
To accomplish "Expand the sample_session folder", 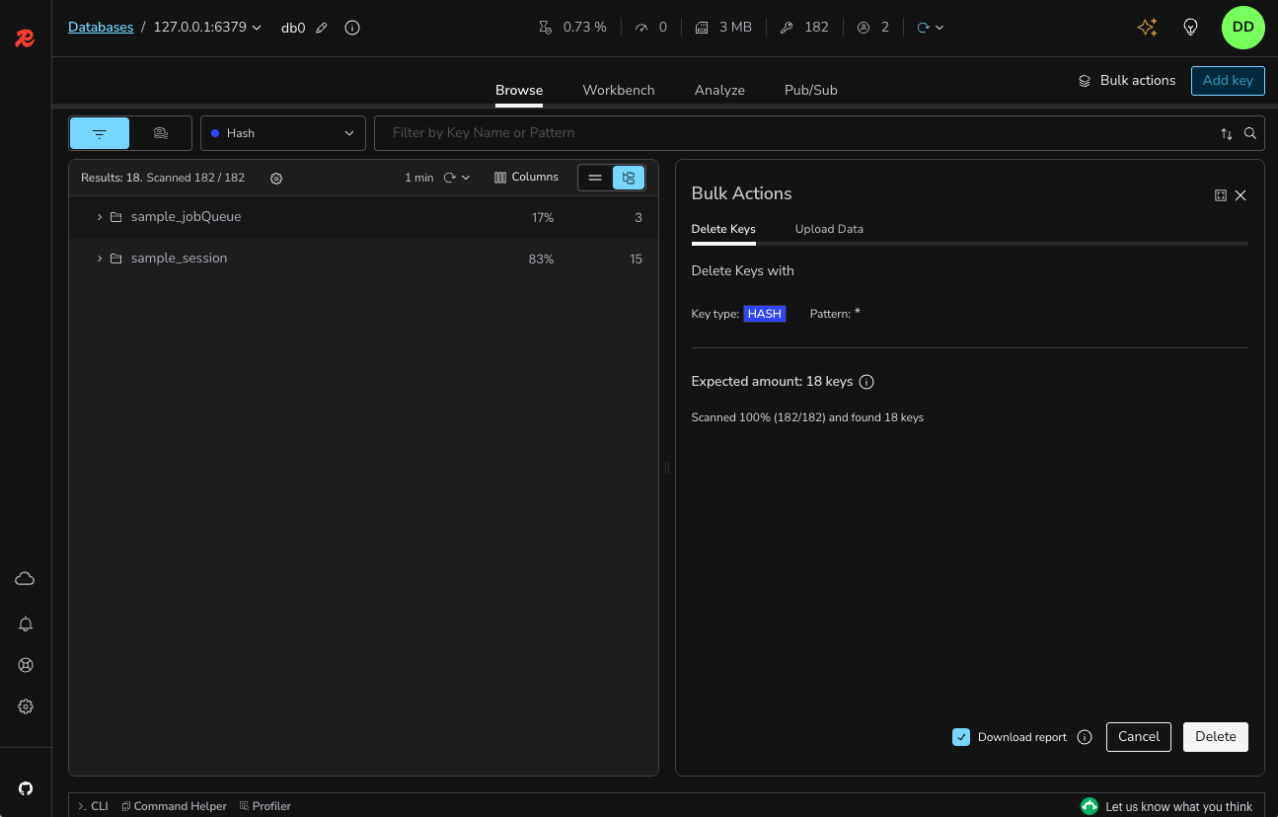I will 100,259.
